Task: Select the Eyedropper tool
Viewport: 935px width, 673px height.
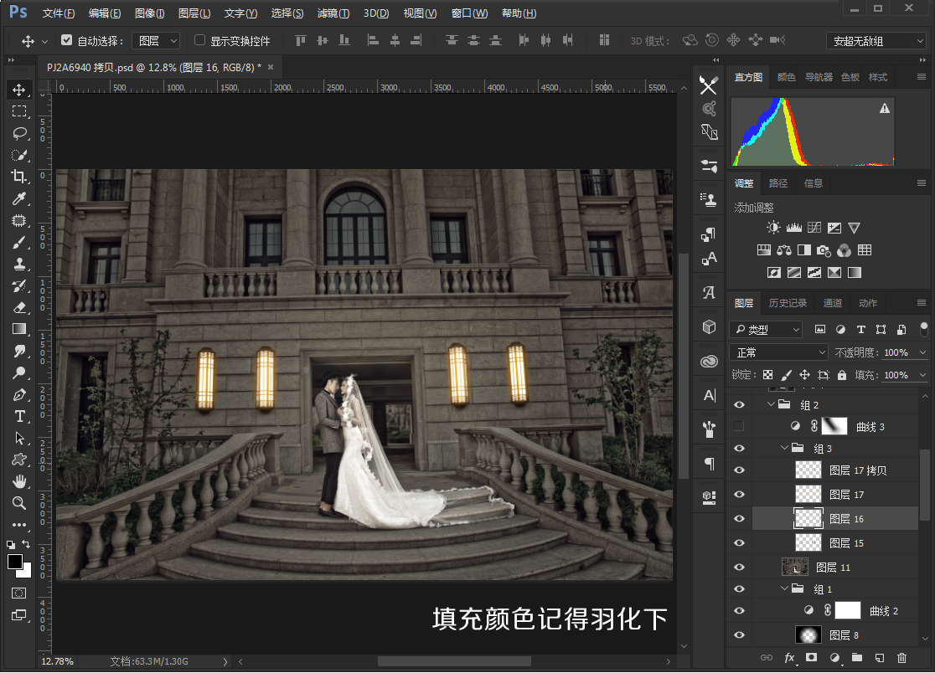Action: pyautogui.click(x=19, y=199)
